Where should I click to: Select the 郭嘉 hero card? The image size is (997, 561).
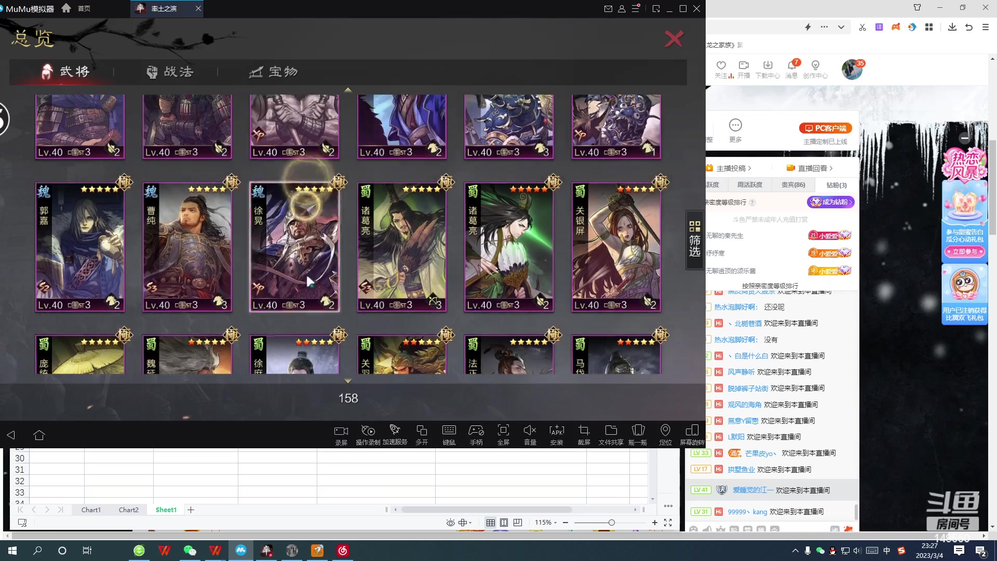(80, 247)
